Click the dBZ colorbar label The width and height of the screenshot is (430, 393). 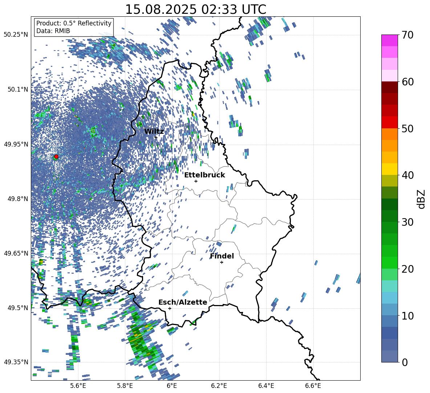[x=422, y=199]
